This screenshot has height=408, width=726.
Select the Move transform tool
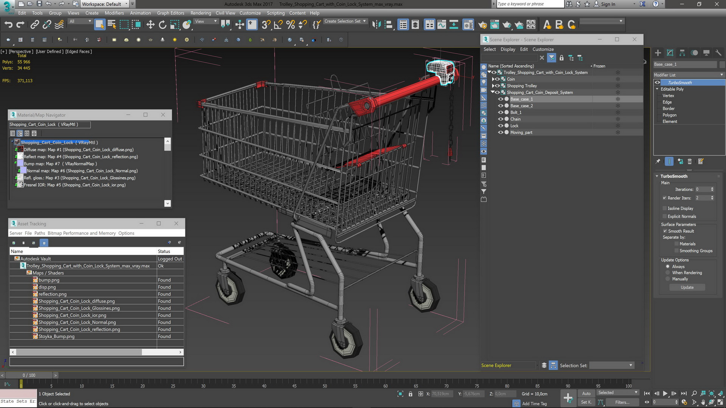[x=150, y=25]
